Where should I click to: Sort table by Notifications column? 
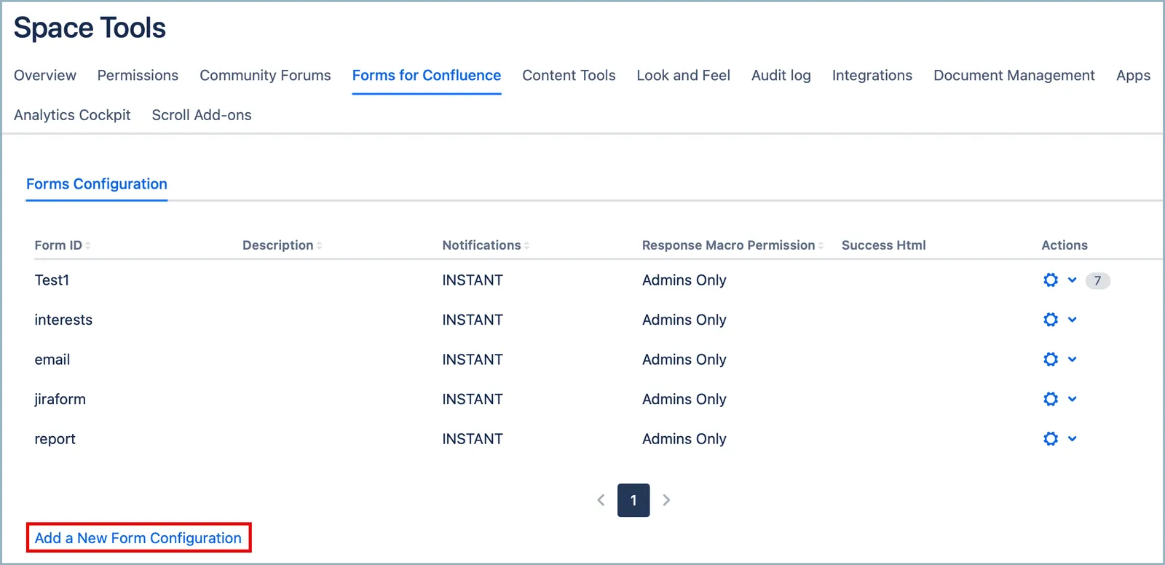pos(486,245)
